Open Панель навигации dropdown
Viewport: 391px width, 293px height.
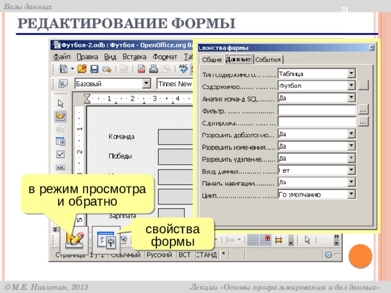351,182
